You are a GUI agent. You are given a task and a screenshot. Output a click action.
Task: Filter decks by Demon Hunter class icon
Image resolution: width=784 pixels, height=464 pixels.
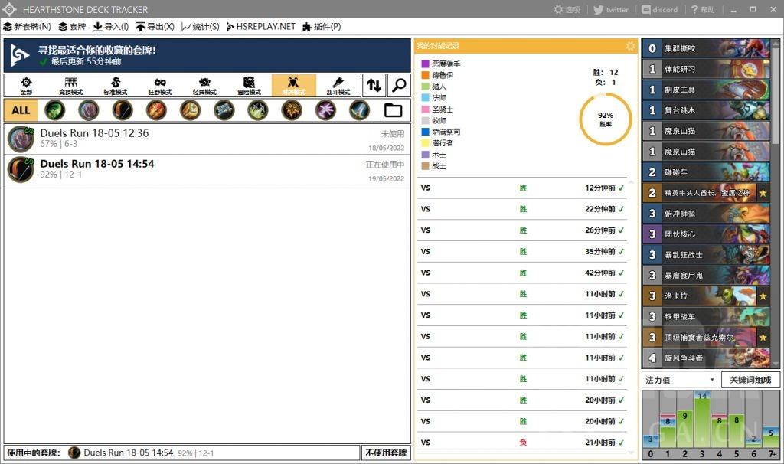[x=54, y=110]
